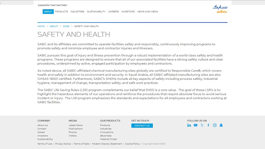The width and height of the screenshot is (265, 149).
Task: Open the SUSTAINABILITY menu item
Action: [96, 12]
